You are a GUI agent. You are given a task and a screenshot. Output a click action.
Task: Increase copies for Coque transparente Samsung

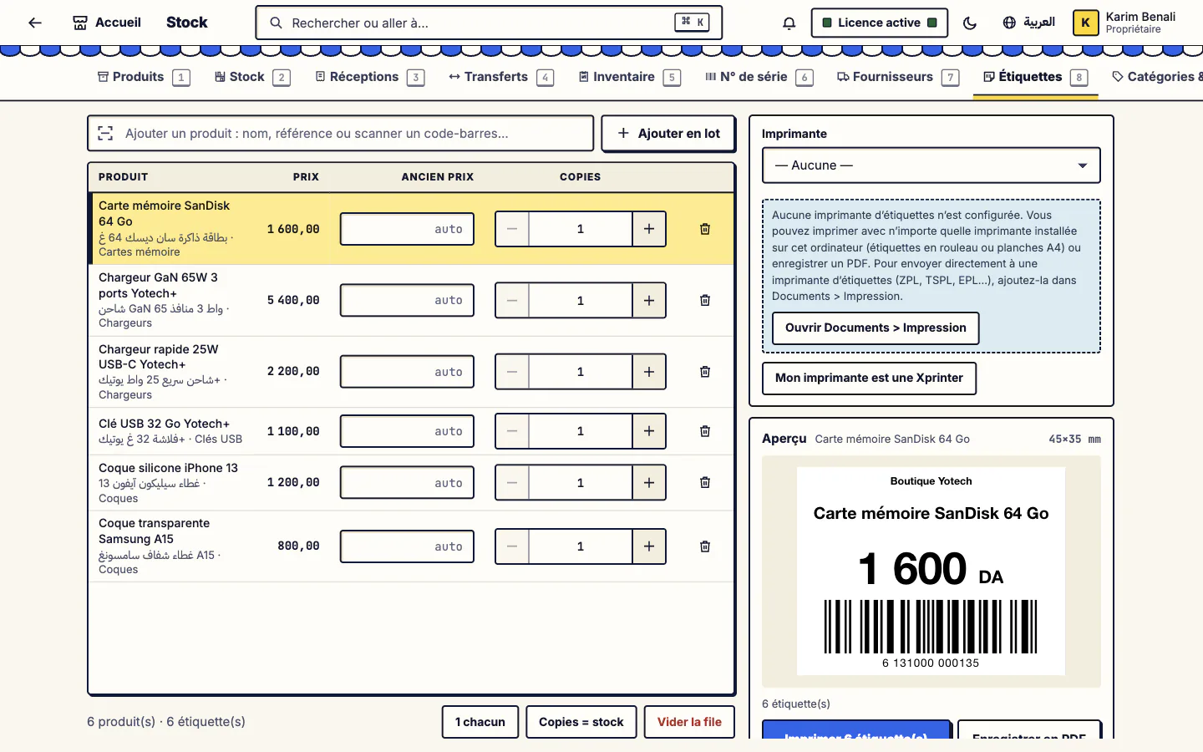649,546
